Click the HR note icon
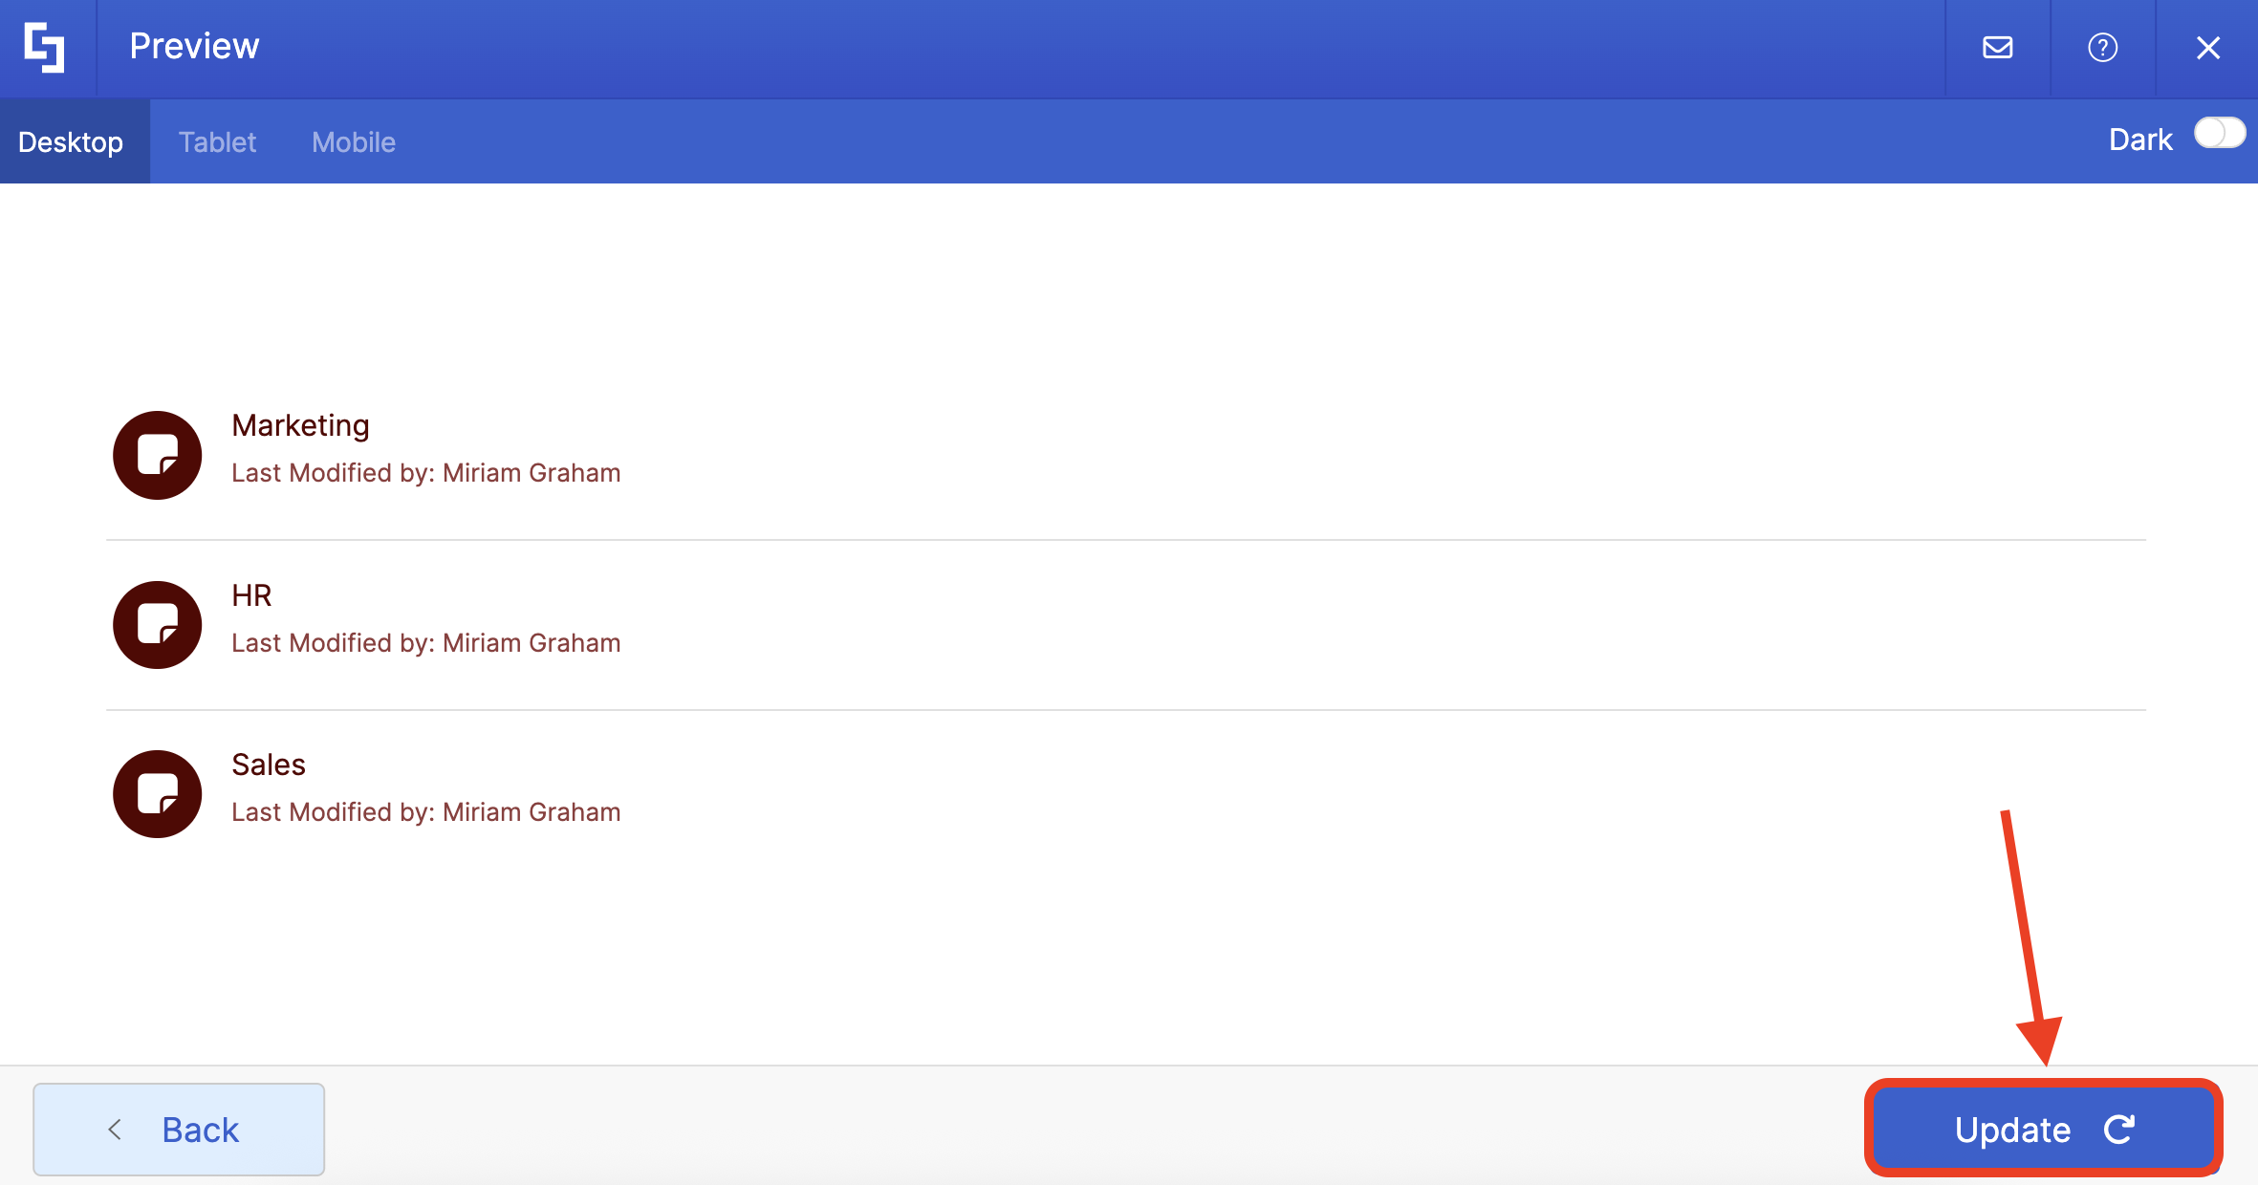The image size is (2258, 1185). pos(157,625)
